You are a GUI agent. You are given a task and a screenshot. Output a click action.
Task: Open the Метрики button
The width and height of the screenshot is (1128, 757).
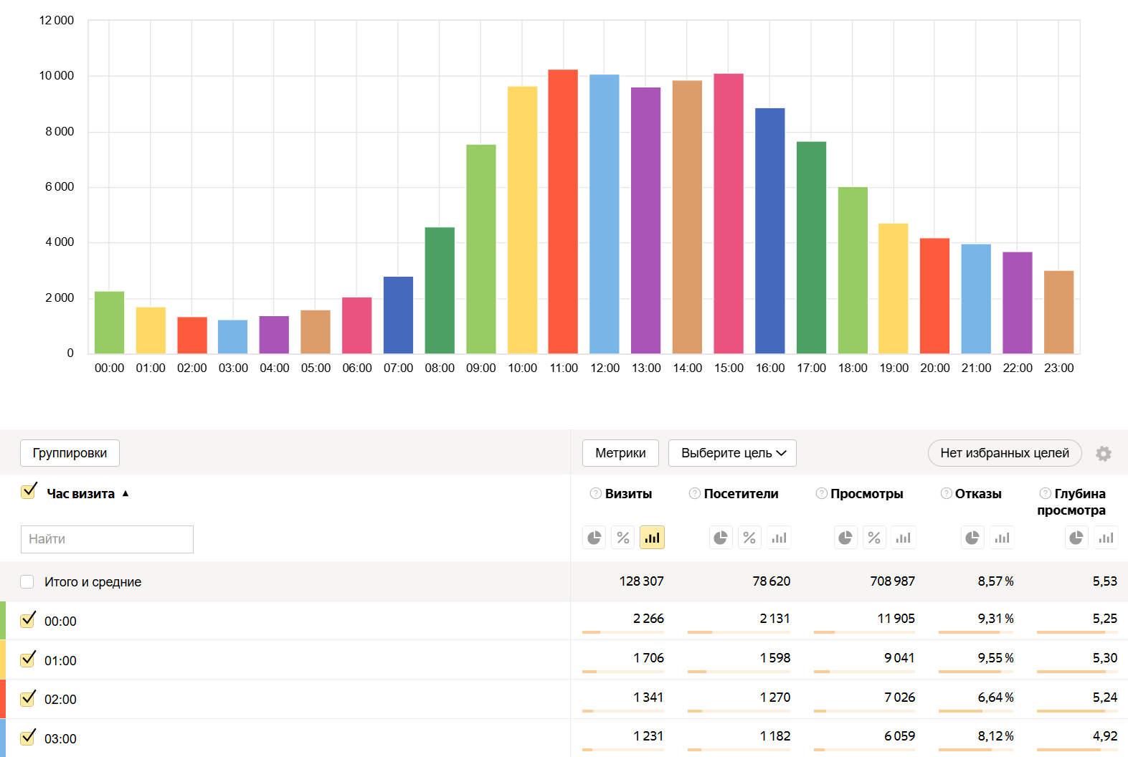point(620,453)
